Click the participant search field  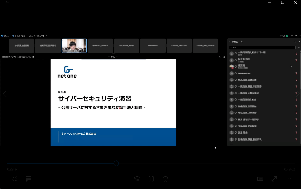[x=262, y=47]
